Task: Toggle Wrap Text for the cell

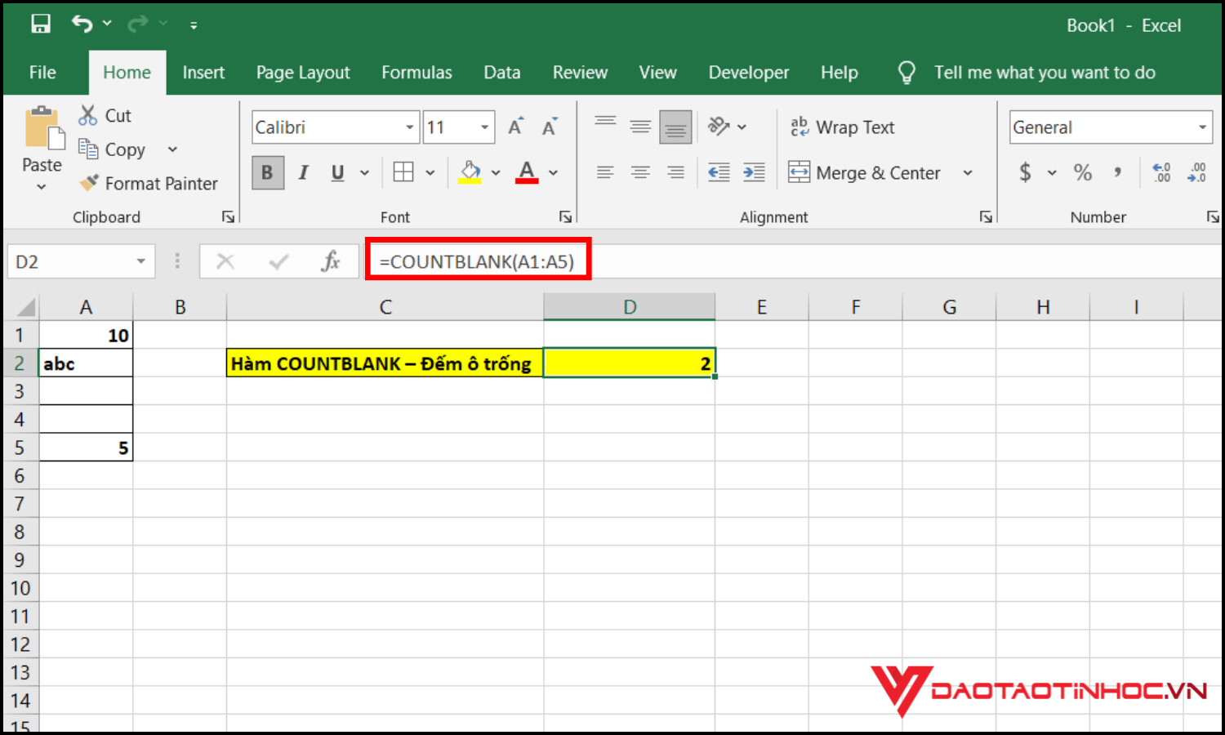Action: click(x=843, y=127)
